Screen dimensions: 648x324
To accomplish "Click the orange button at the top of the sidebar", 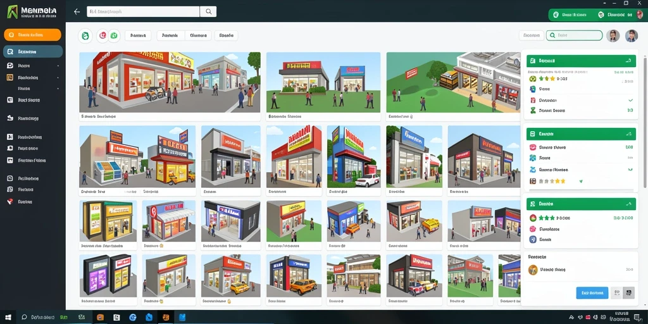I will (33, 35).
